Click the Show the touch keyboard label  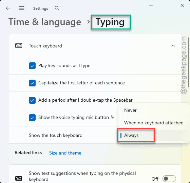click(x=56, y=135)
